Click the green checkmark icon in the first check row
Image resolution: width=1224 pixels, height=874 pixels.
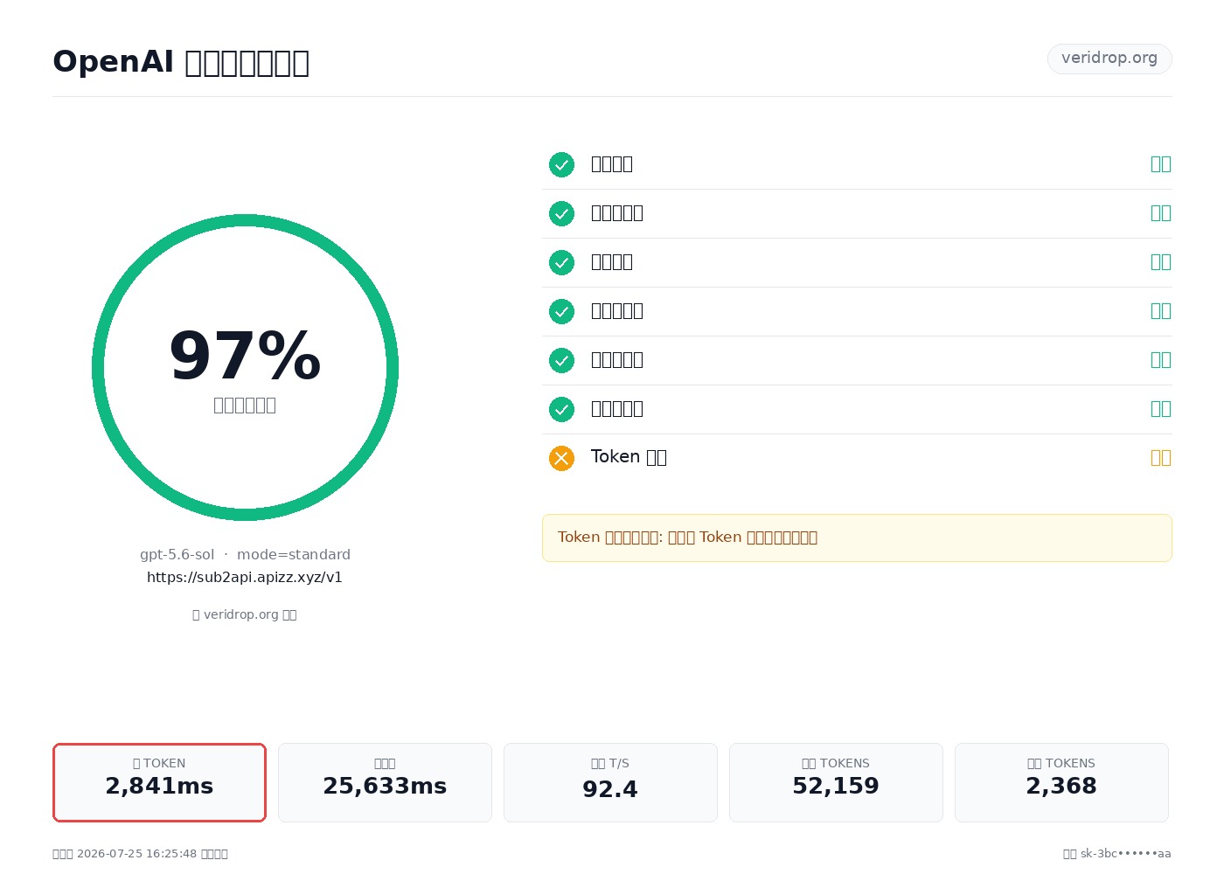561,164
